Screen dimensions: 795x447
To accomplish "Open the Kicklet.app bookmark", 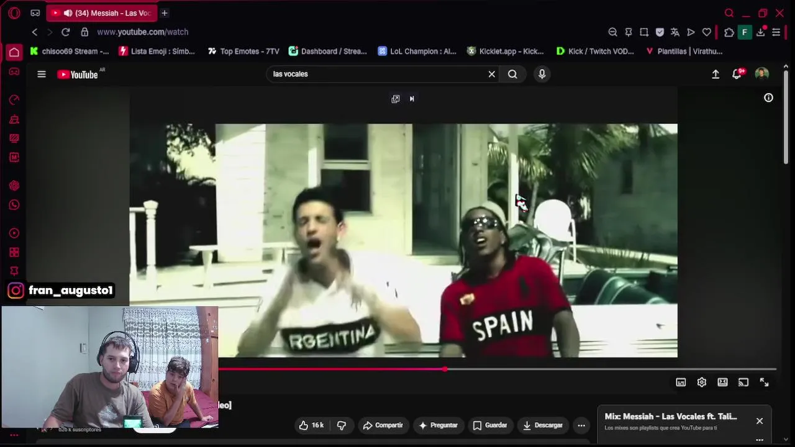I will 506,52.
